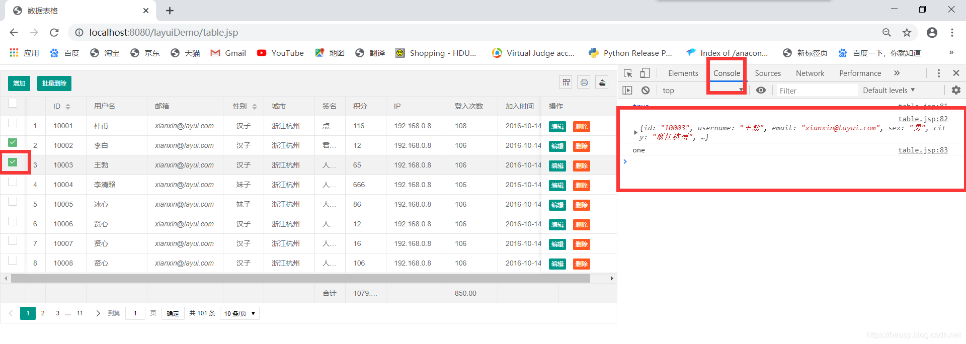Switch to the Elements tab
The image size is (966, 344).
pyautogui.click(x=683, y=73)
